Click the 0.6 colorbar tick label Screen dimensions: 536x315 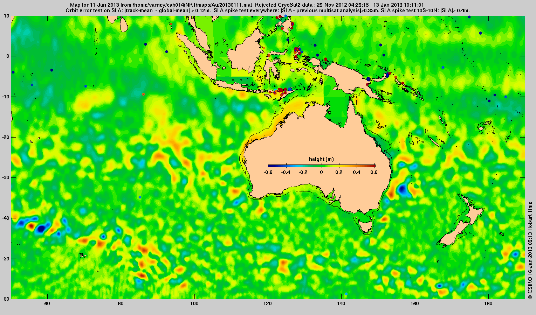[x=375, y=173]
